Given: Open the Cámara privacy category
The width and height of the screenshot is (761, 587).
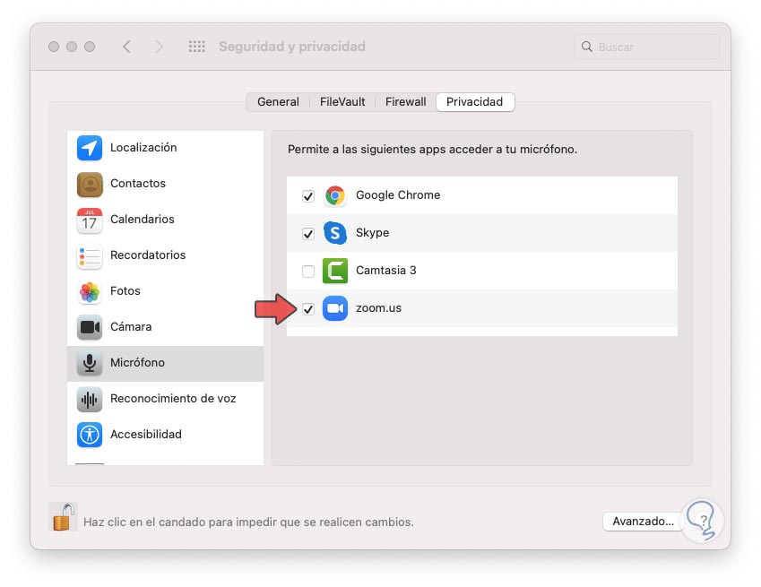Looking at the screenshot, I should point(131,327).
